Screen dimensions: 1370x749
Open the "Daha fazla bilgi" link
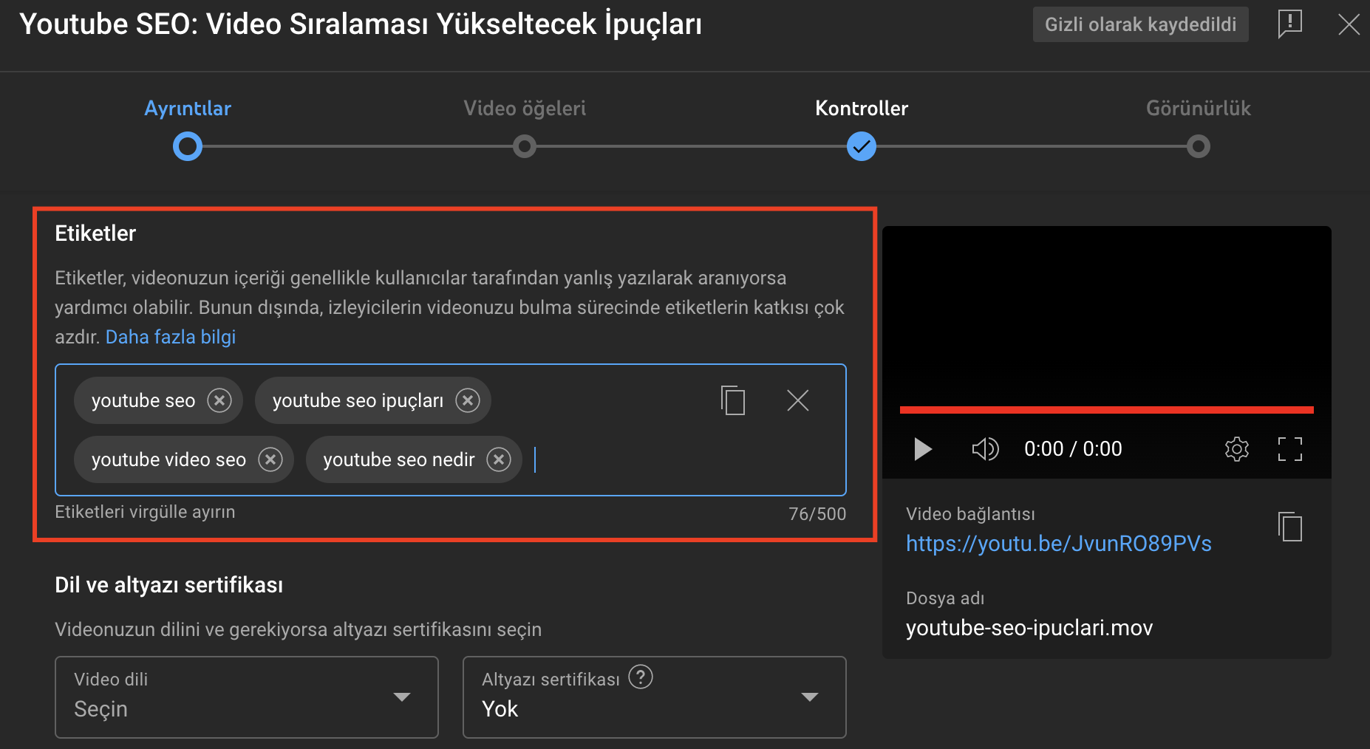click(x=171, y=337)
